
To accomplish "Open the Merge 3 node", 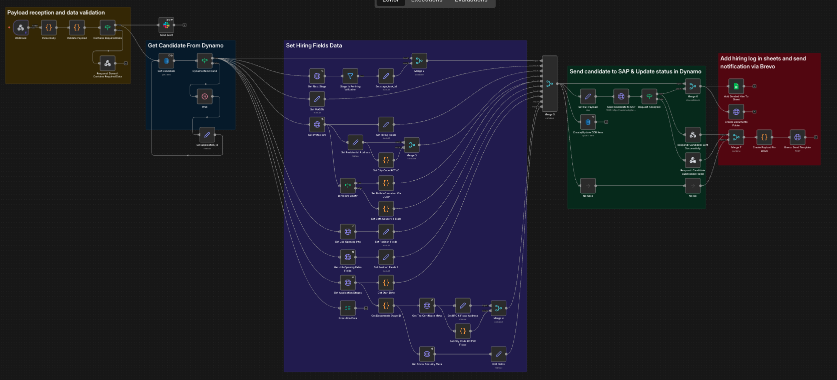I will coord(411,145).
